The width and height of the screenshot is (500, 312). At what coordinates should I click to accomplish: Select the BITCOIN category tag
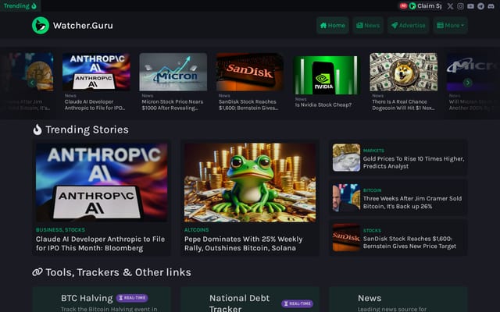coord(372,190)
